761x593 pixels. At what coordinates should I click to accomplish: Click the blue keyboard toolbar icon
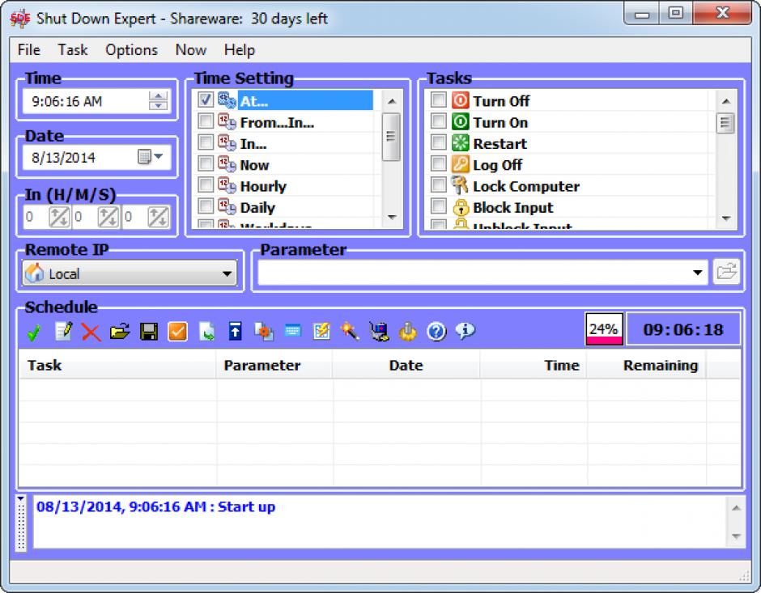point(292,331)
